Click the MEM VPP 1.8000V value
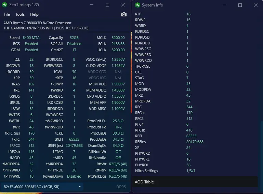The image size is (263, 194). coord(118,102)
